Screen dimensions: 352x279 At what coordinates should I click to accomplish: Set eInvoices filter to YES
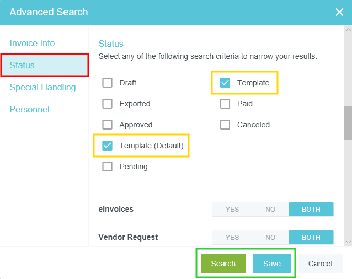click(232, 209)
